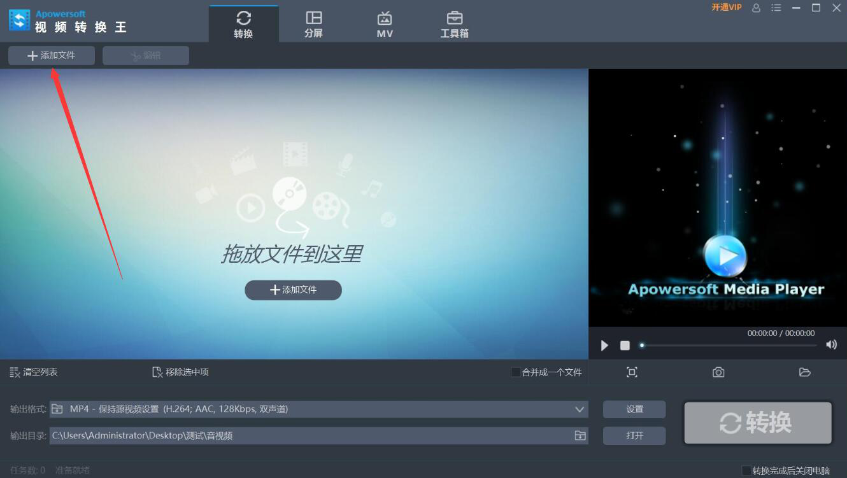Browse output directory with folder icon
Screen dimensions: 847x478
(580, 435)
